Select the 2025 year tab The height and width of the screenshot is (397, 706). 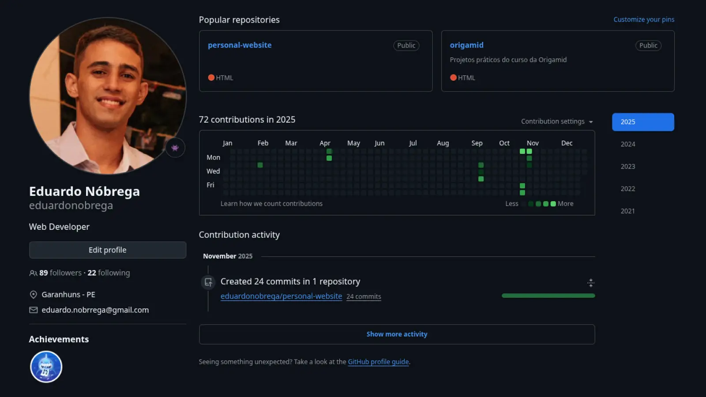click(642, 122)
